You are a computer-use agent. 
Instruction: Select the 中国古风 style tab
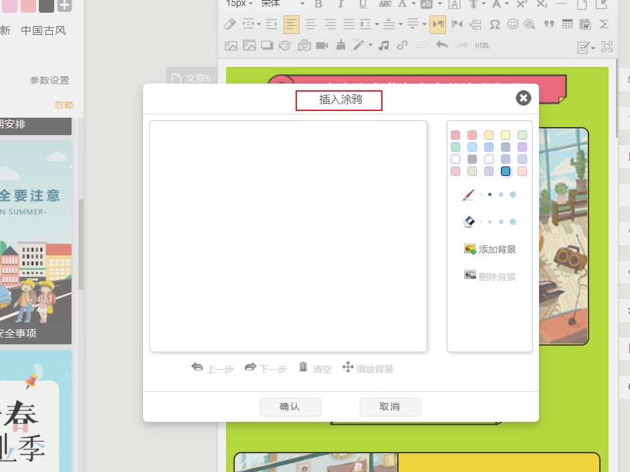pyautogui.click(x=43, y=30)
